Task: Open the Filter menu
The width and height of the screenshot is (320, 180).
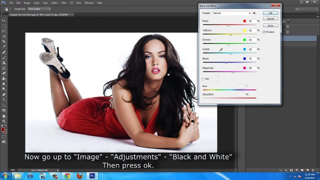Action: pyautogui.click(x=64, y=3)
